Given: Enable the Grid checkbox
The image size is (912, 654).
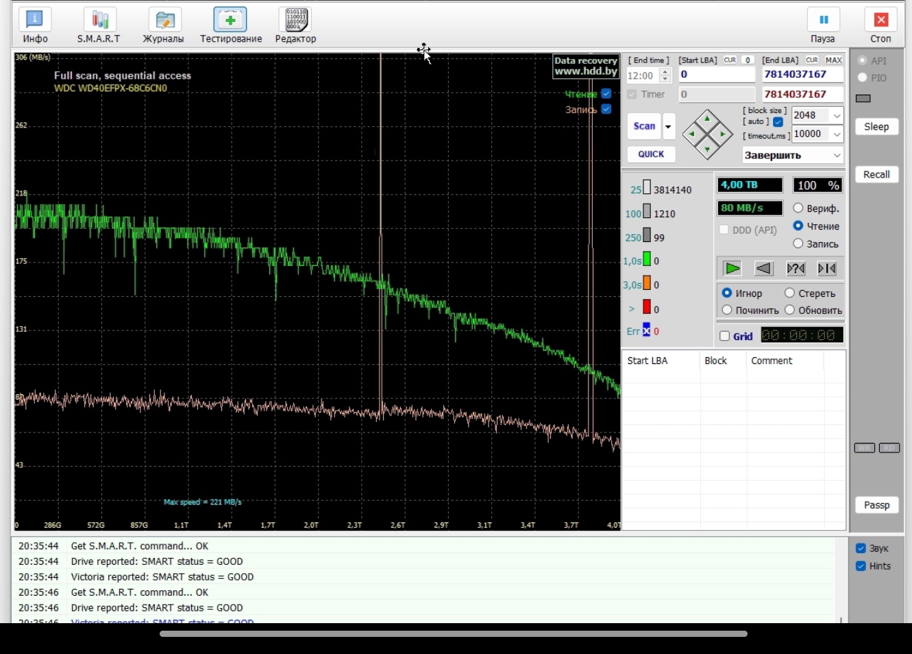Looking at the screenshot, I should [725, 336].
